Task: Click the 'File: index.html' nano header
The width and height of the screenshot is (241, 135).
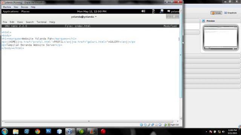Action: pos(78,26)
